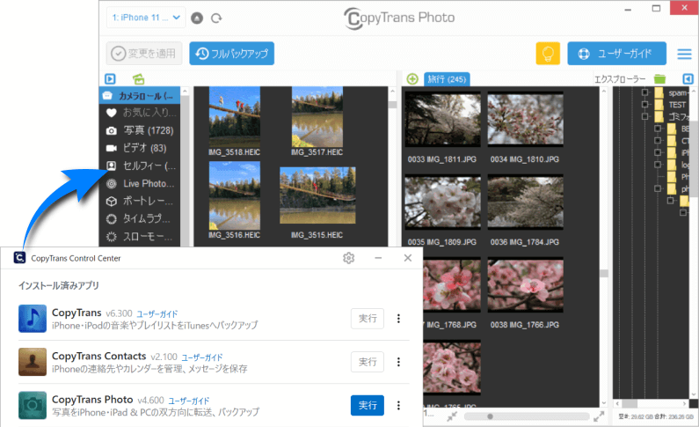
Task: Click the CopyTrans music app icon
Action: (33, 319)
